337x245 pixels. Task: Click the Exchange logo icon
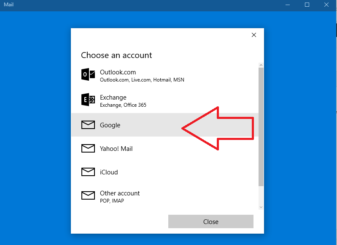[x=88, y=100]
